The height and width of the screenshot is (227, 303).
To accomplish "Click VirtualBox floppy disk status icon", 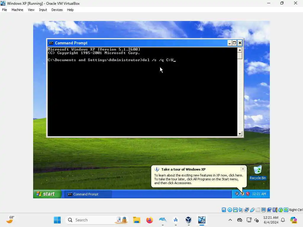I will point(235,210).
